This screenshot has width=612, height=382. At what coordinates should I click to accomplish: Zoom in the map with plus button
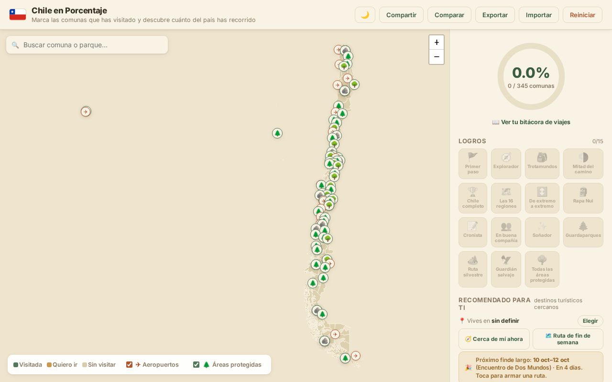(x=437, y=42)
